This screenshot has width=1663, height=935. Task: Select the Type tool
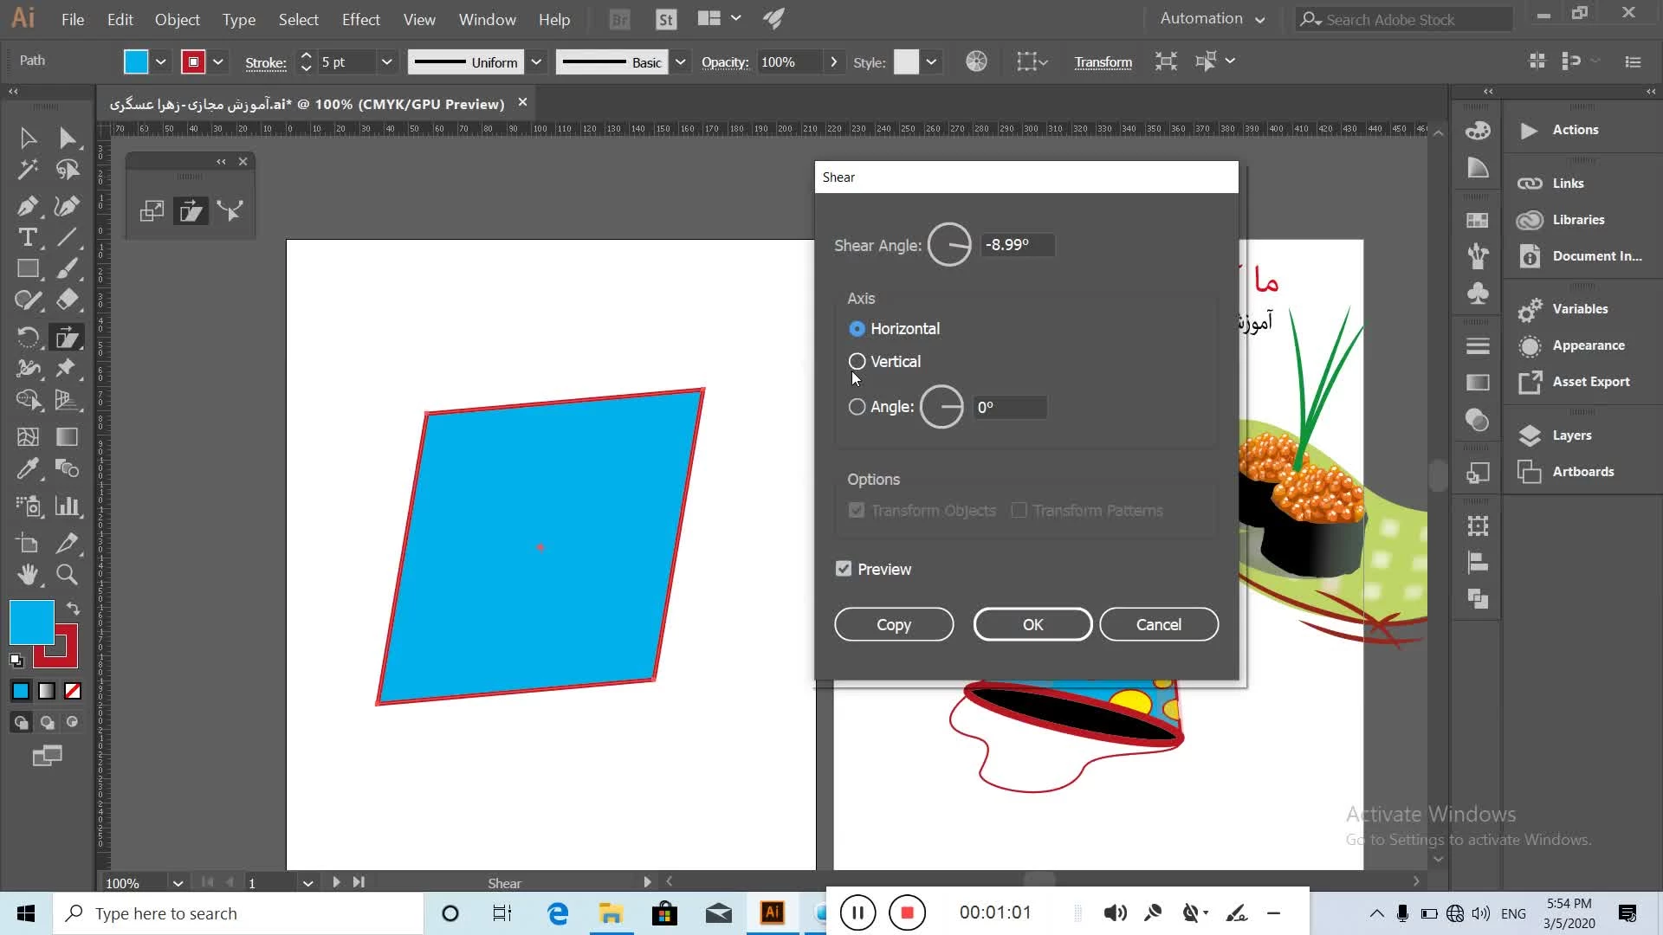(27, 237)
